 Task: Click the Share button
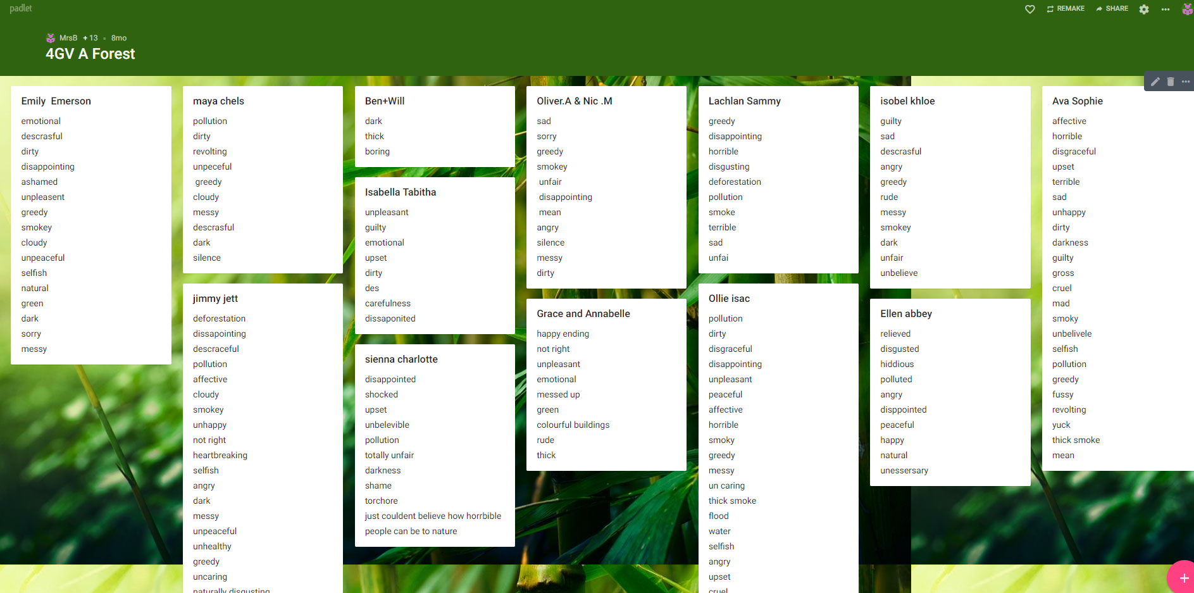[1112, 9]
